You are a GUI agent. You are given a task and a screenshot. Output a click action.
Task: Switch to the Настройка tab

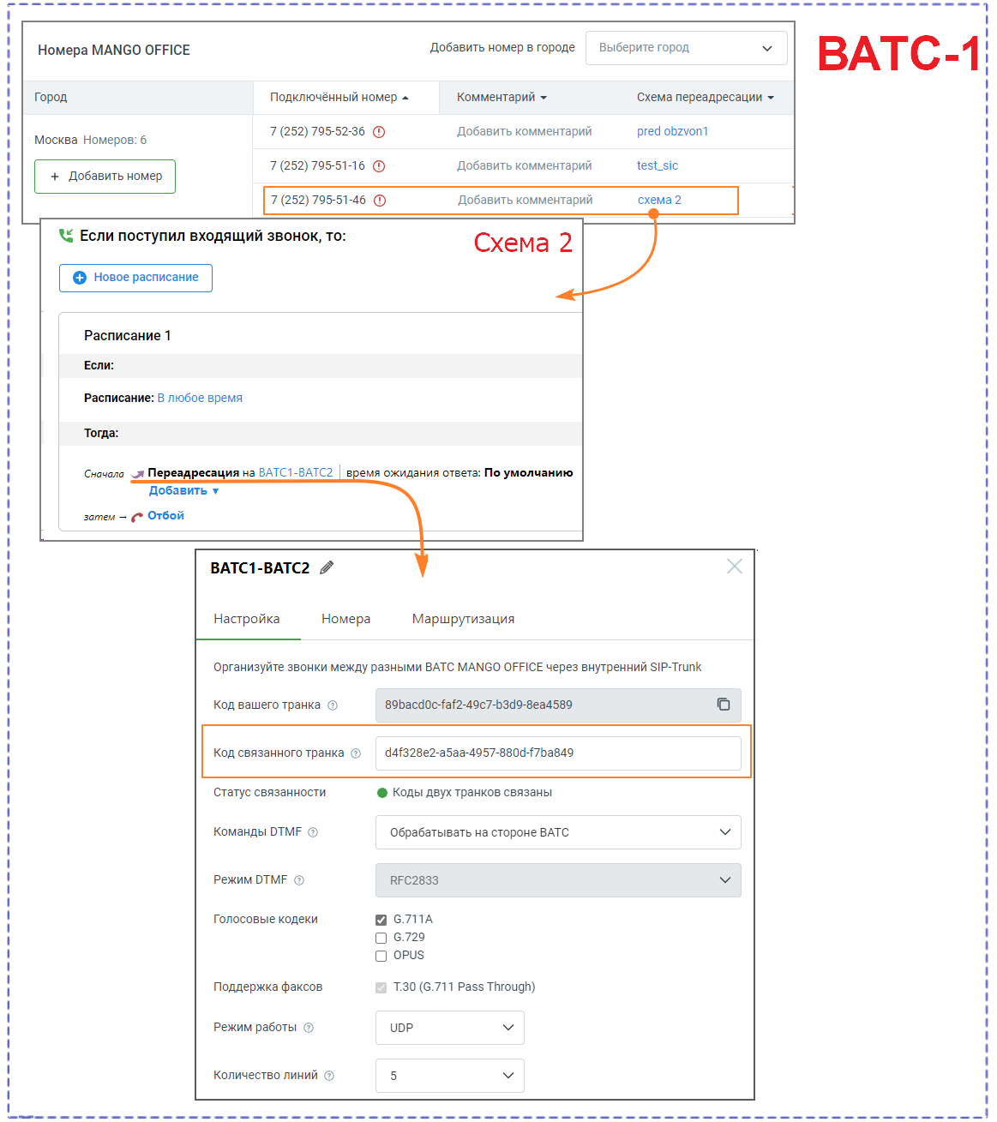[247, 619]
